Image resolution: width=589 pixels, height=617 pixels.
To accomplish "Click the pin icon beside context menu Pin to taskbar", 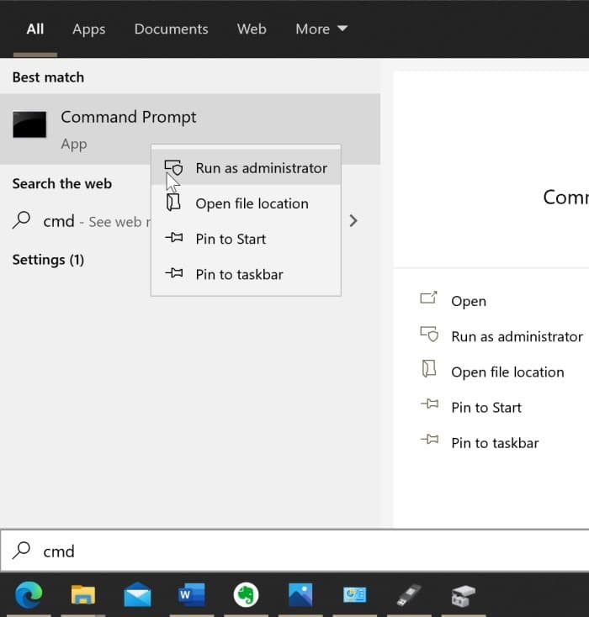I will tap(173, 272).
